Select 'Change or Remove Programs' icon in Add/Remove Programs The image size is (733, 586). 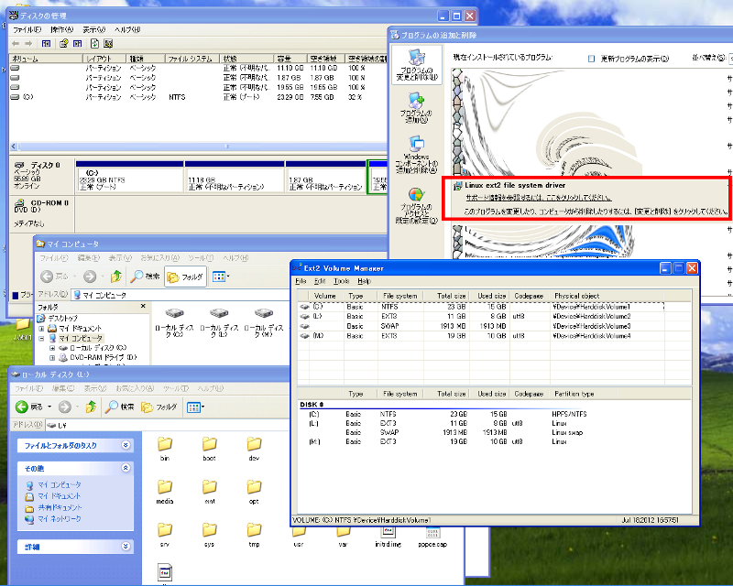(417, 64)
